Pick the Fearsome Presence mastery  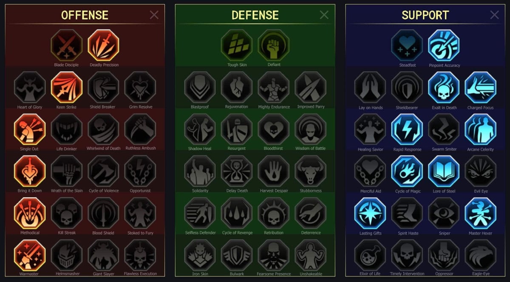274,255
